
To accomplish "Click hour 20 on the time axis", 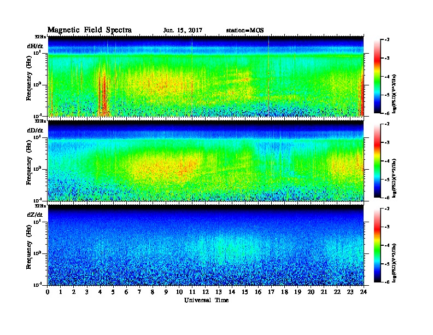I will (x=311, y=292).
